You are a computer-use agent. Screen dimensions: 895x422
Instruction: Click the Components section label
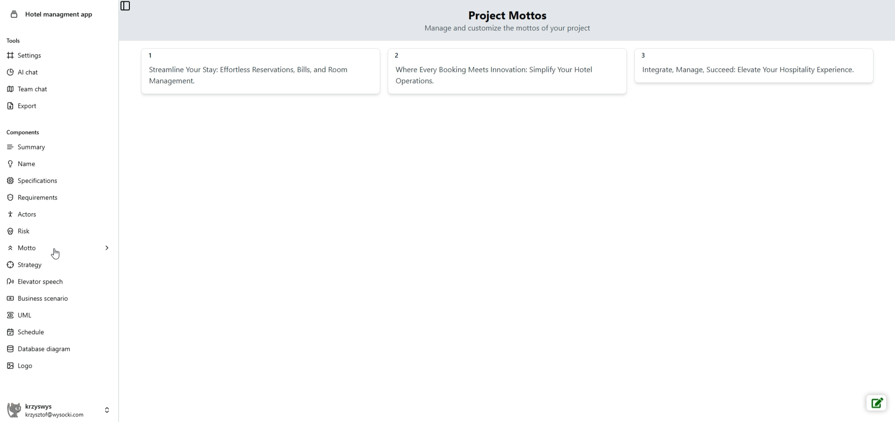[x=23, y=133]
